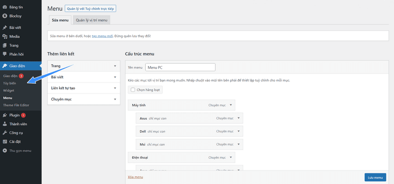The width and height of the screenshot is (394, 184).
Task: Click the Media library icon
Action: [x=5, y=37]
